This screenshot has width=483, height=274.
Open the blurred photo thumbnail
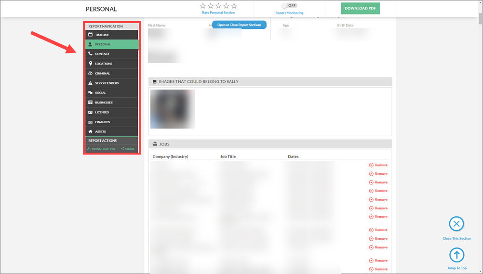click(173, 109)
